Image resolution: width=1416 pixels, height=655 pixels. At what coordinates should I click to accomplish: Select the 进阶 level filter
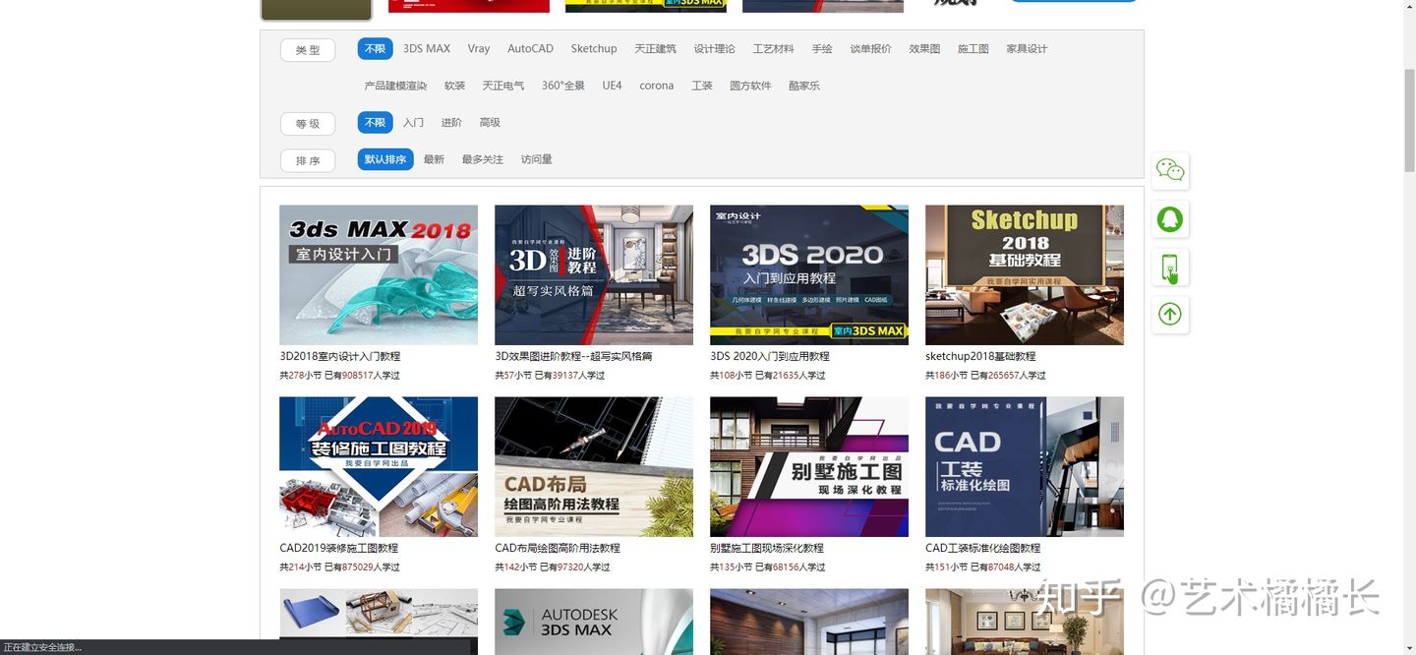(450, 122)
